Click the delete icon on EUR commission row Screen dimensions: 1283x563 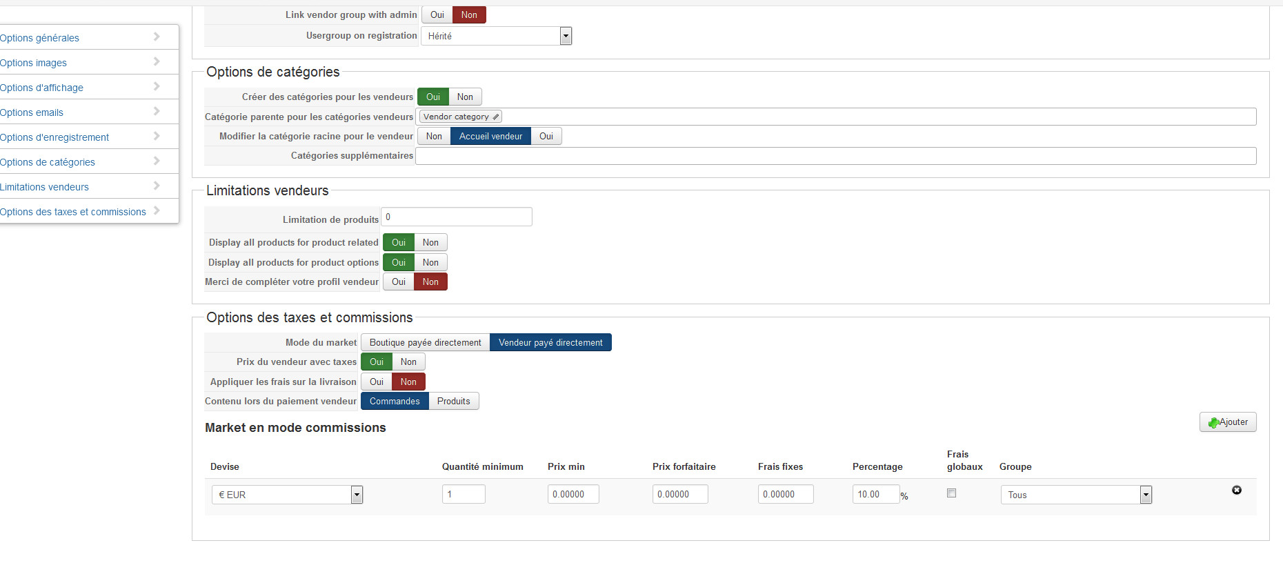coord(1237,490)
